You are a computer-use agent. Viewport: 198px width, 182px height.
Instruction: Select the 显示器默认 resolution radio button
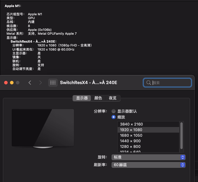[114, 111]
